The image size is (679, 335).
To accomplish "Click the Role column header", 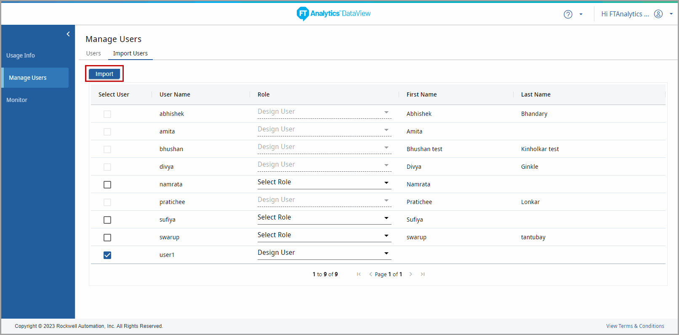I will pos(264,94).
